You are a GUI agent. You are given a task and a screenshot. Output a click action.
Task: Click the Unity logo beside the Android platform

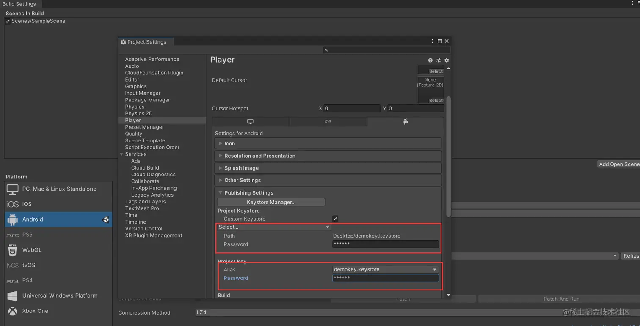coord(106,219)
